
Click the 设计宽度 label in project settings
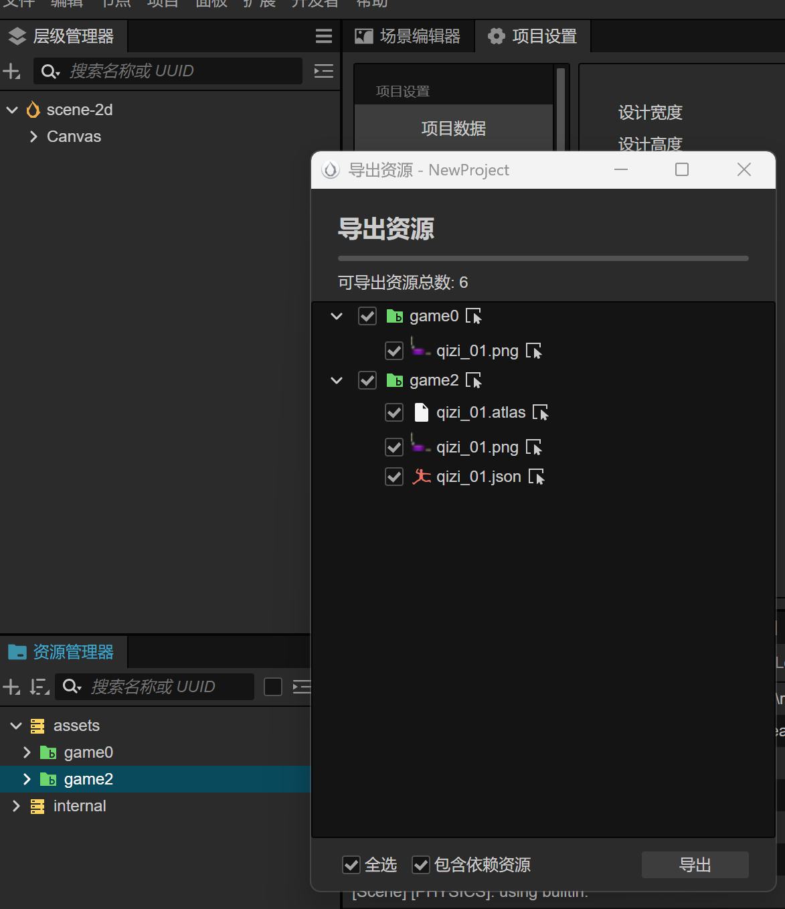click(650, 112)
